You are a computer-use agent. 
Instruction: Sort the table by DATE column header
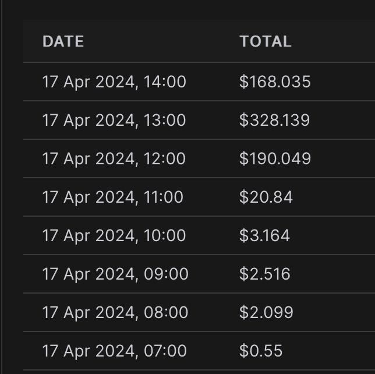point(63,41)
